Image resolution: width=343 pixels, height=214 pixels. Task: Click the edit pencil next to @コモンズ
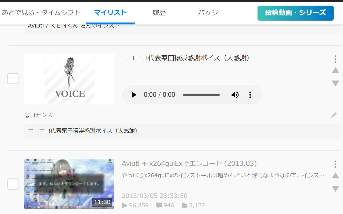coord(333,115)
